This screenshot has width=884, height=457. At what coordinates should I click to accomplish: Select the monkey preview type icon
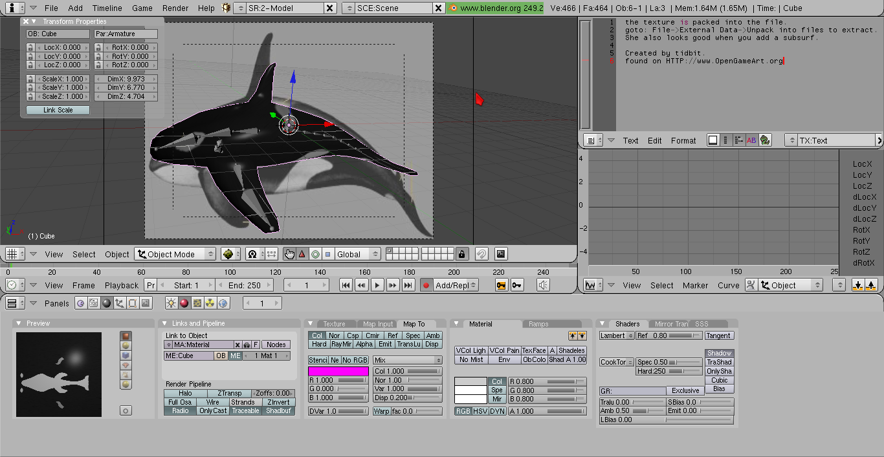(126, 365)
